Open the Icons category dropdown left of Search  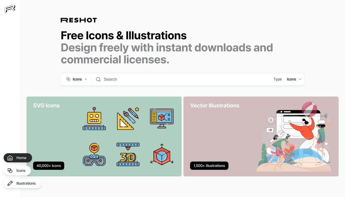pyautogui.click(x=77, y=79)
